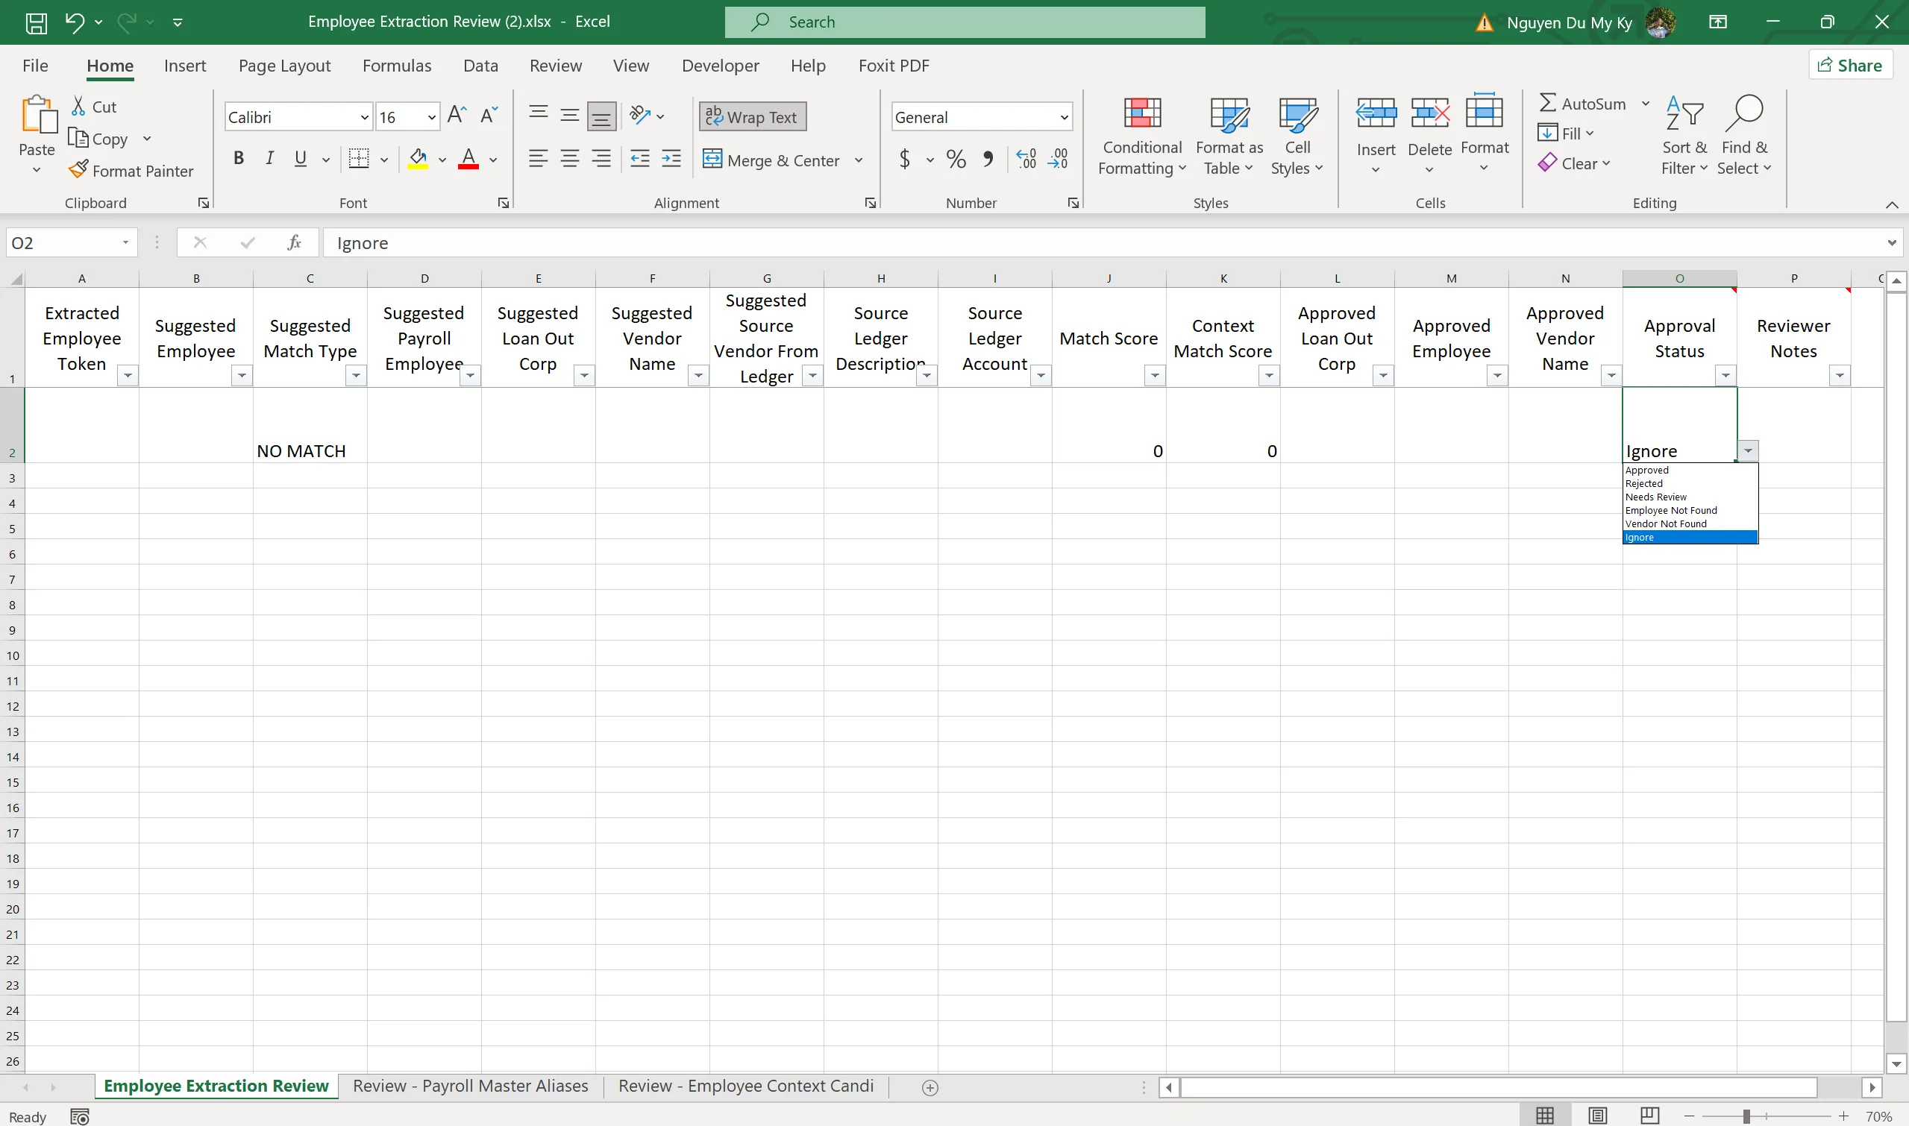Open the Formulas ribbon tab

(x=396, y=66)
